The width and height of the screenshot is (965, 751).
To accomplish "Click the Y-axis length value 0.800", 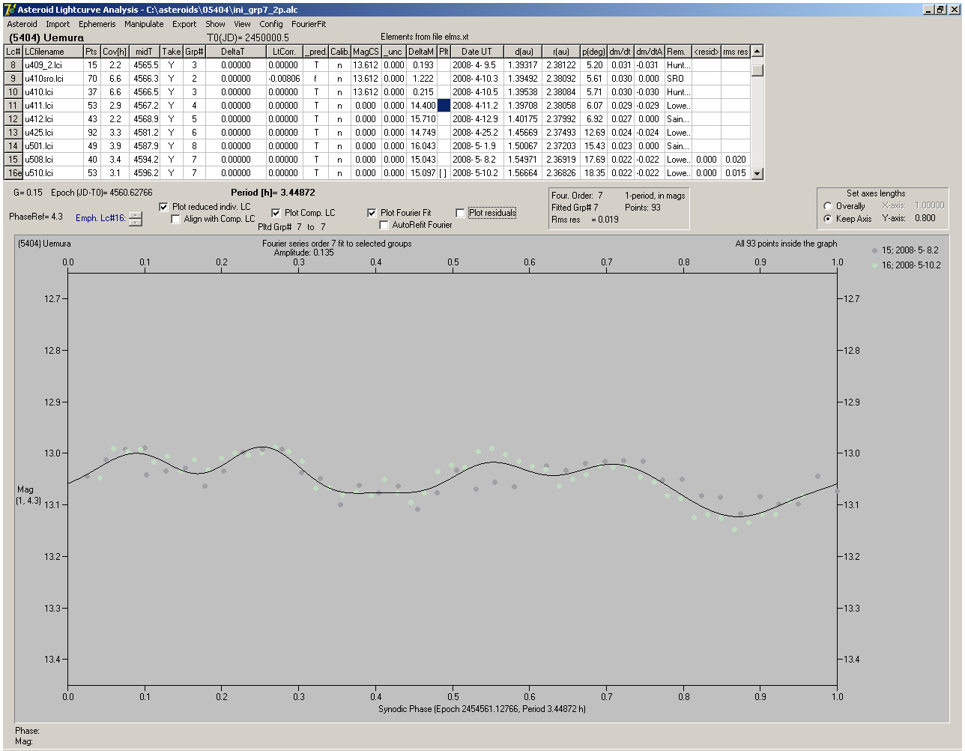I will click(925, 218).
